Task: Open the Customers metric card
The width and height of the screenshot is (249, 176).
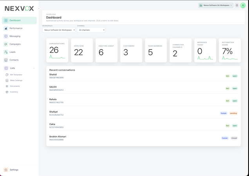Action: click(131, 50)
